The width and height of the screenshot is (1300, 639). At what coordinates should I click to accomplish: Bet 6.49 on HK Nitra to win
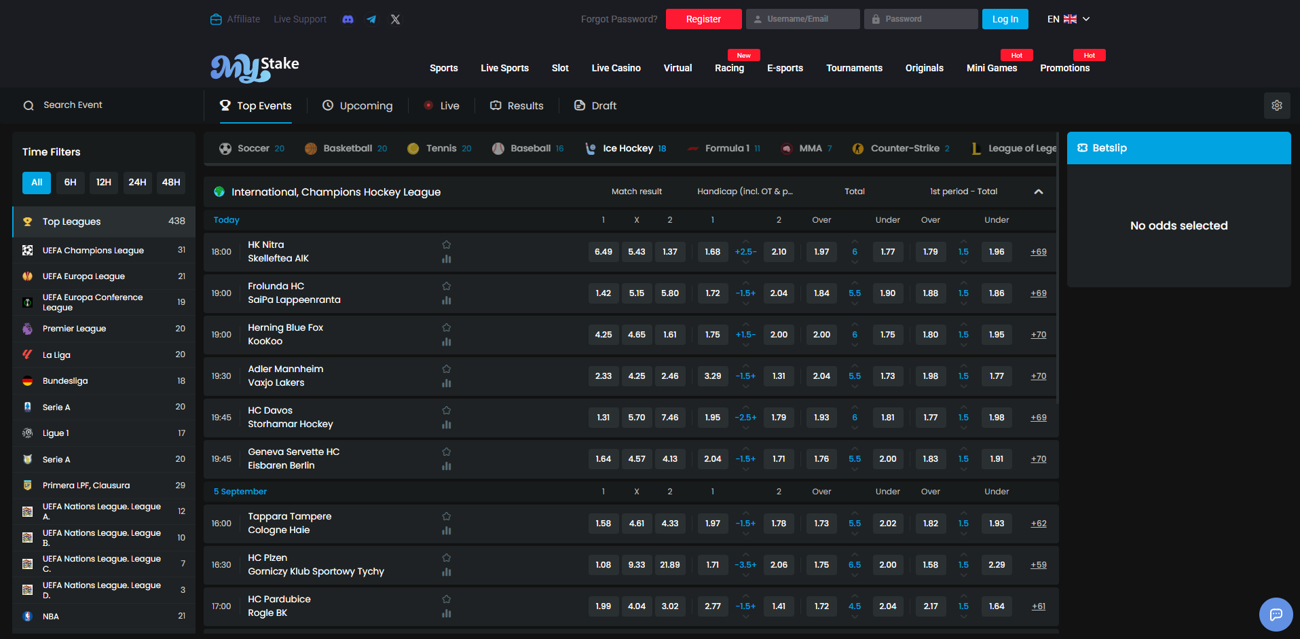(603, 252)
